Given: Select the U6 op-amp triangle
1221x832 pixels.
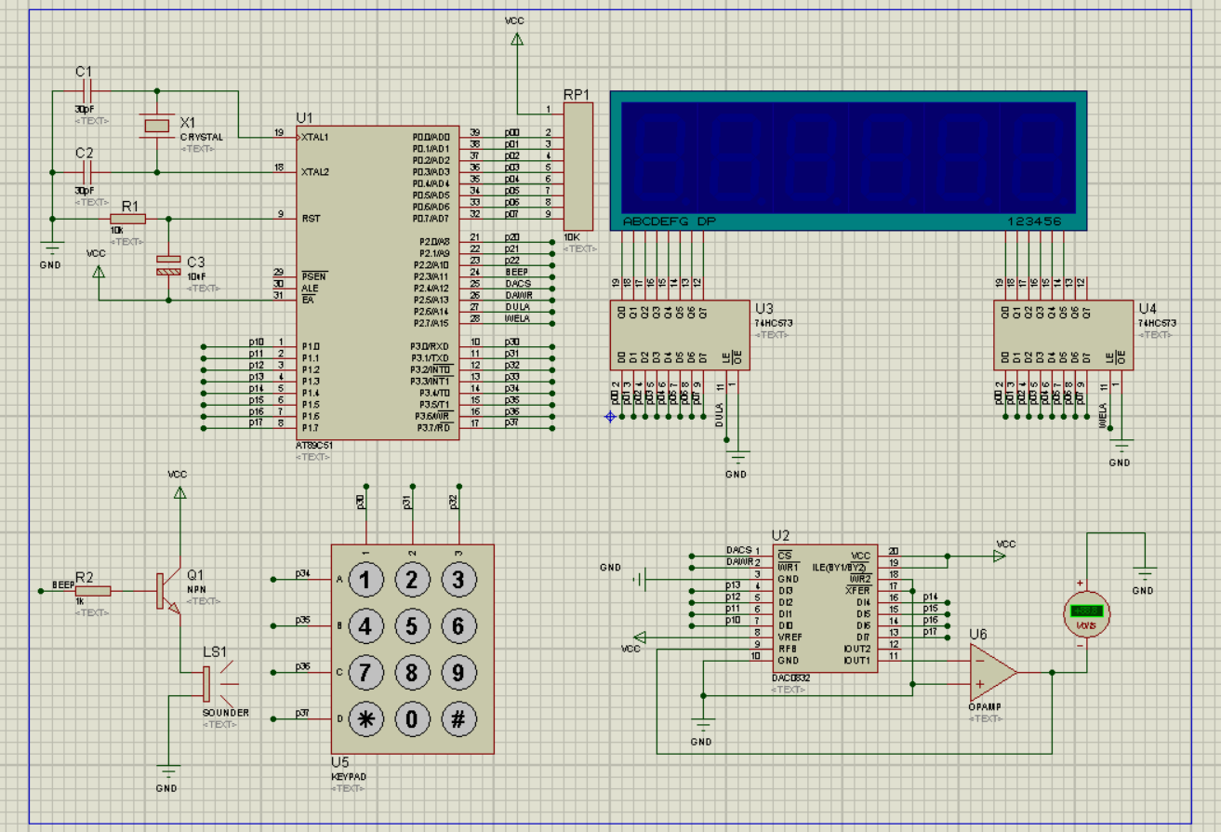Looking at the screenshot, I should tap(992, 672).
